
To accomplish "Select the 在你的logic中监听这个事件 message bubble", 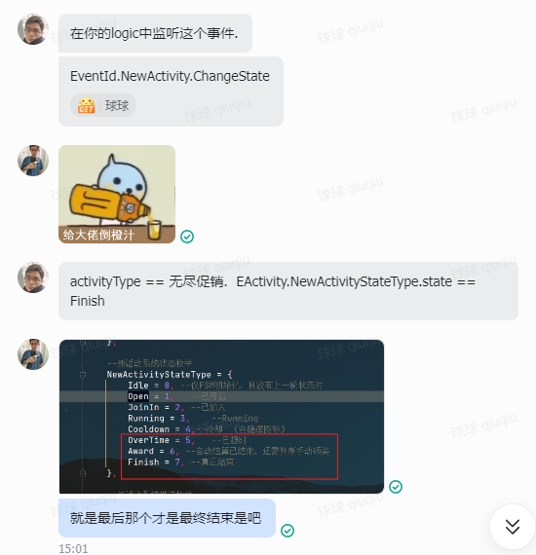I will point(155,33).
